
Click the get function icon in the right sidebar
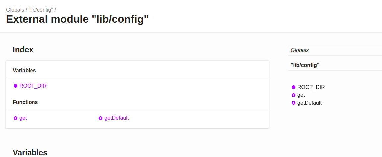pos(293,95)
